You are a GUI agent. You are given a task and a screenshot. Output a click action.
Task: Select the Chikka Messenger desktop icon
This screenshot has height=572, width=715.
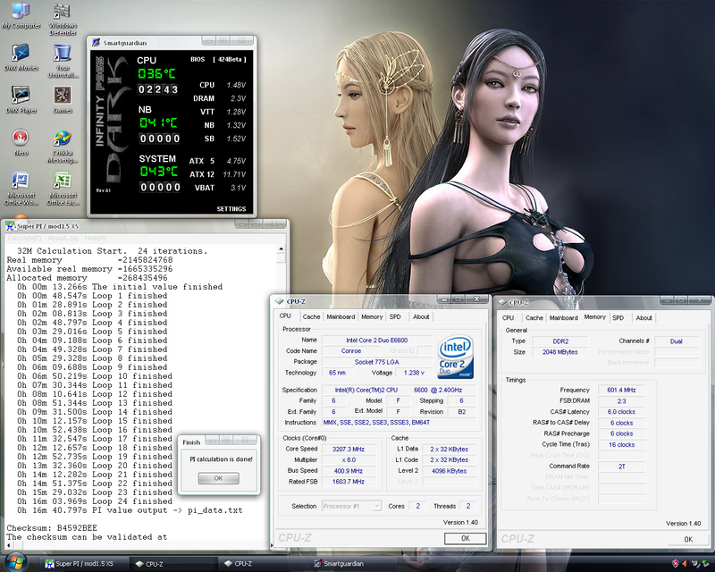pyautogui.click(x=63, y=147)
